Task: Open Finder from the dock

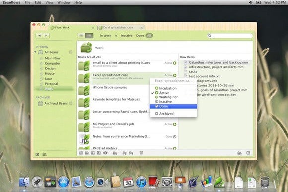Action: coord(24,182)
